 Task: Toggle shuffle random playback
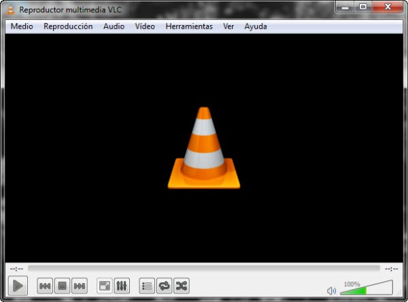[181, 286]
